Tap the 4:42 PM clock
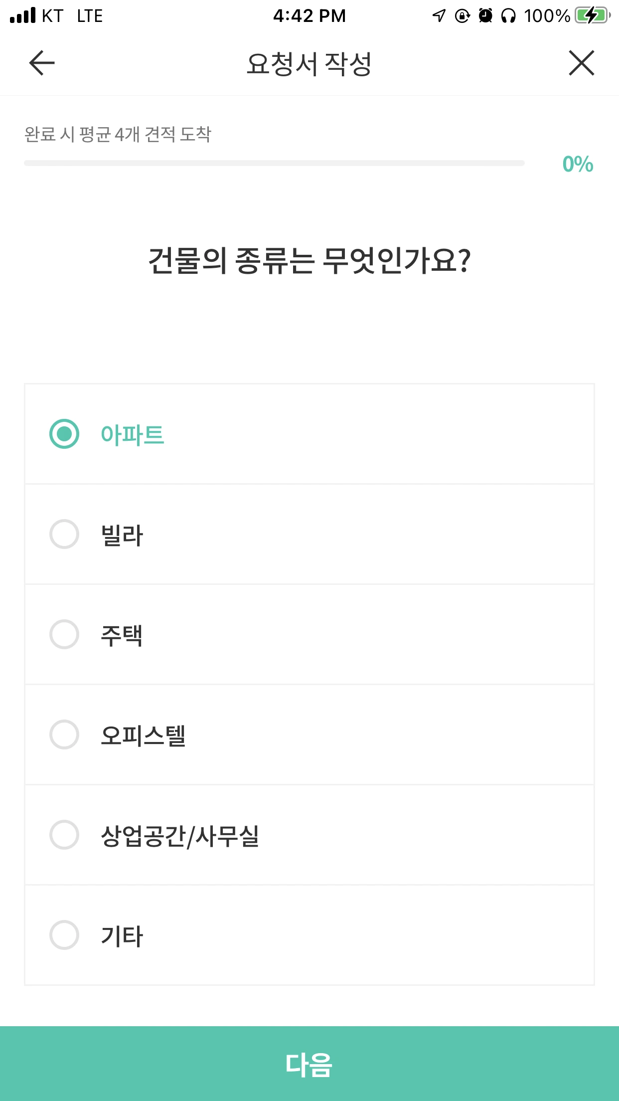The width and height of the screenshot is (619, 1101). pos(309,16)
